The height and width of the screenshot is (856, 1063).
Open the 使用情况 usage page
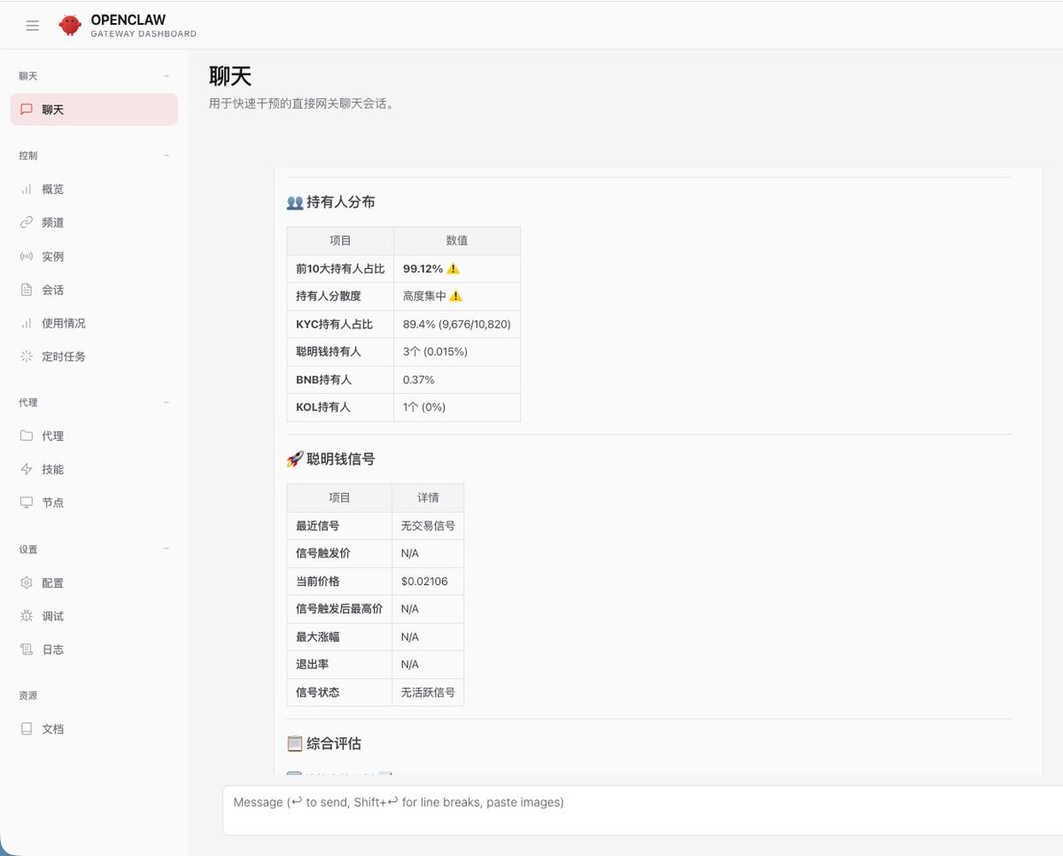(94, 323)
